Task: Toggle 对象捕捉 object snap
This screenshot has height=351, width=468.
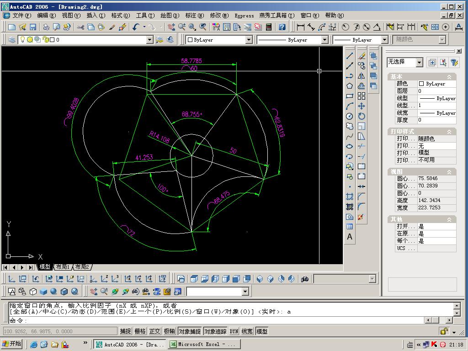Action: [x=190, y=331]
